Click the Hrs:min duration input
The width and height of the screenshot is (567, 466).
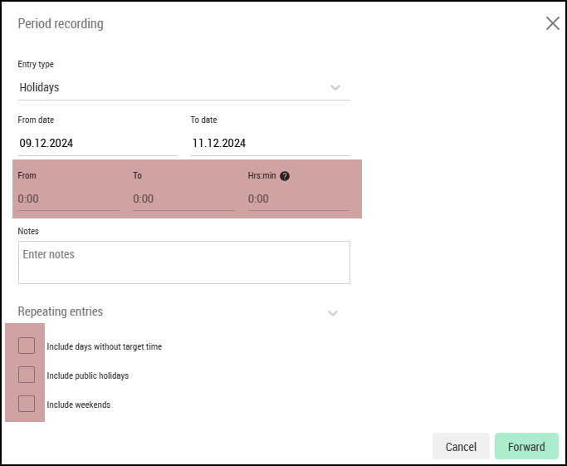click(x=299, y=199)
